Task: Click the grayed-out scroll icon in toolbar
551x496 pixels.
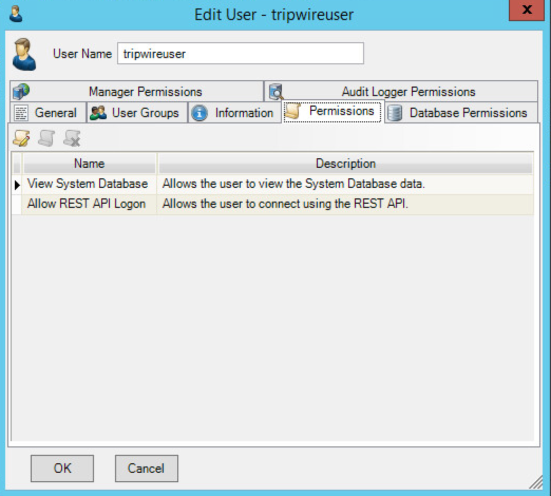Action: [46, 138]
